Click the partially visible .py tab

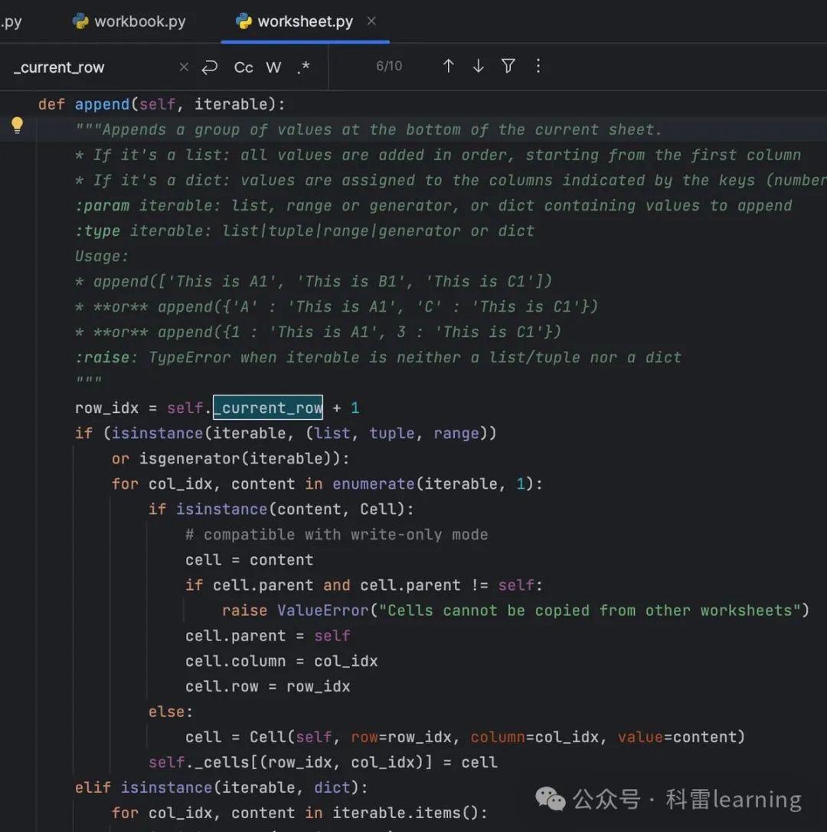click(x=11, y=21)
